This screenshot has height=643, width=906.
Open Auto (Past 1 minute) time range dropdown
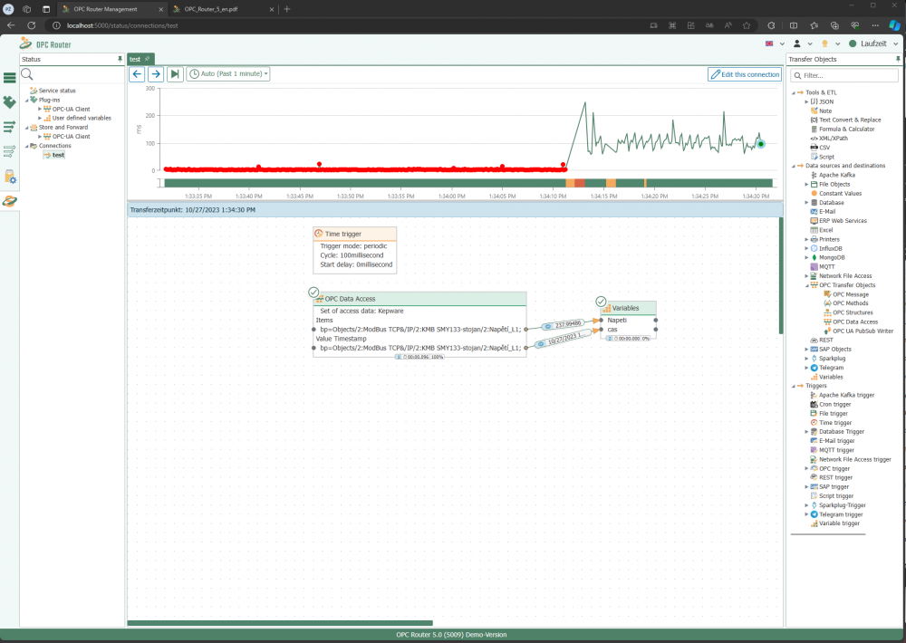[228, 74]
